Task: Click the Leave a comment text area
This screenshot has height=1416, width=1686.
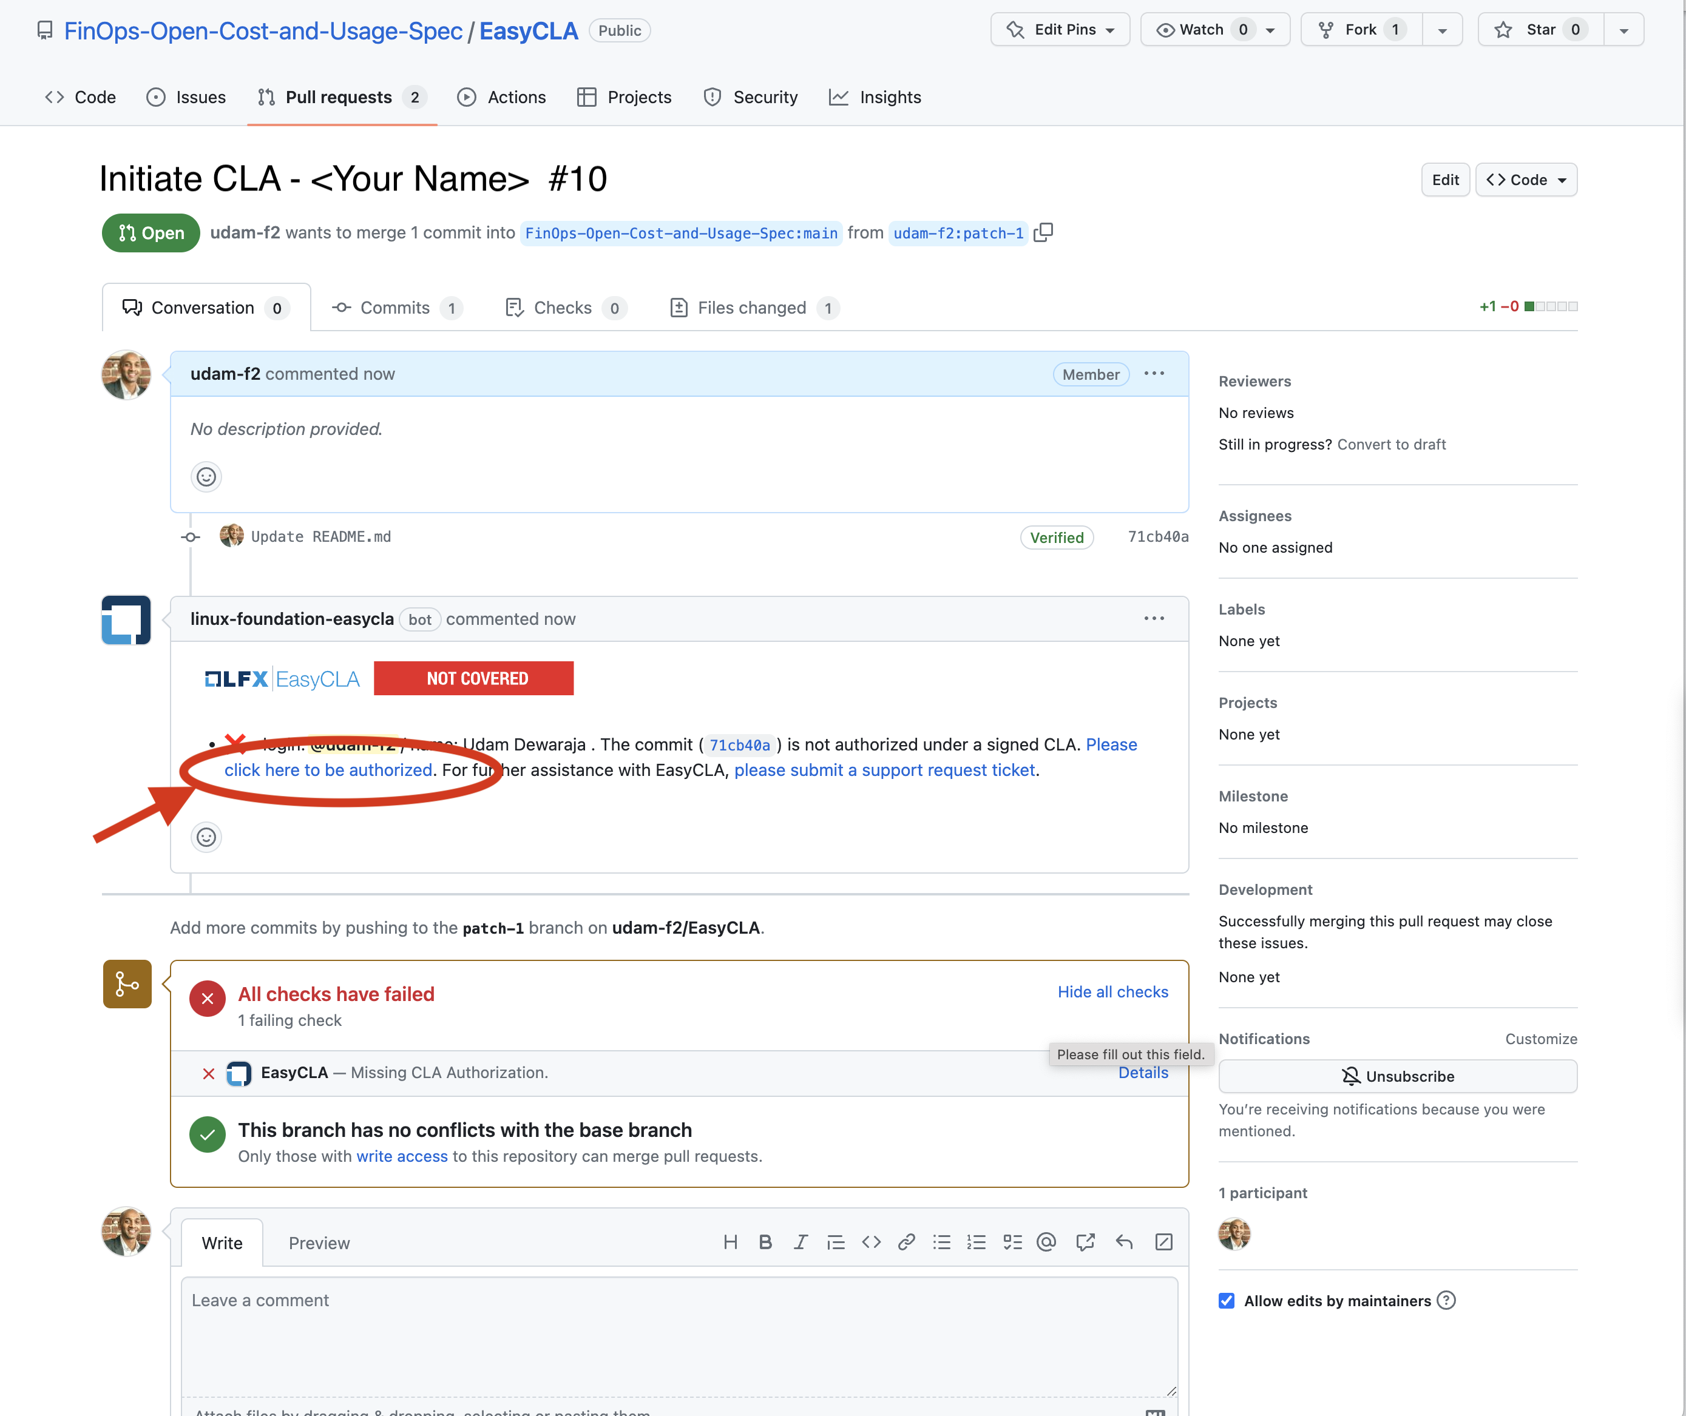Action: [679, 1332]
